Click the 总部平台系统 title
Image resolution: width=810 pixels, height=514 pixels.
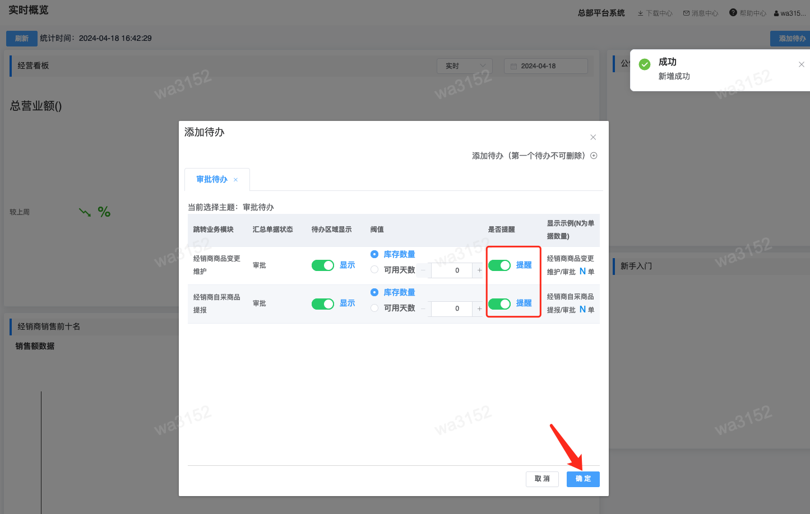601,13
